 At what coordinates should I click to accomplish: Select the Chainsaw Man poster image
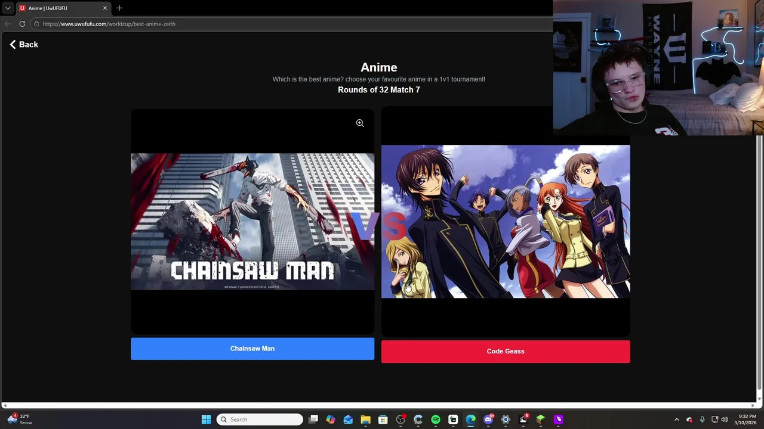pyautogui.click(x=252, y=222)
